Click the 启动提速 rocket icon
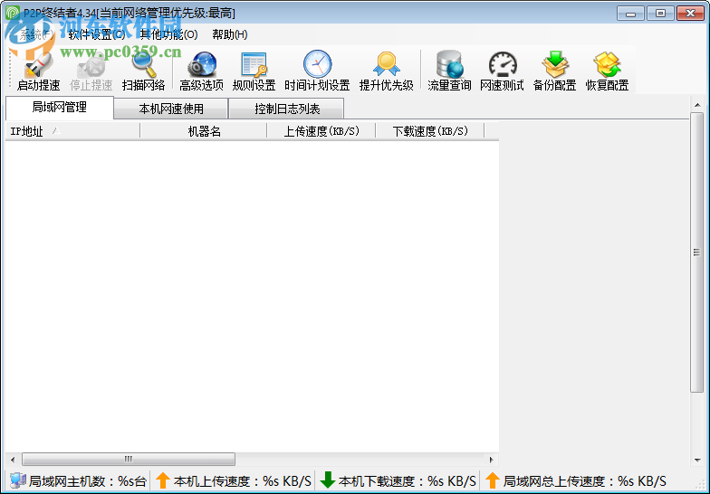 click(38, 65)
